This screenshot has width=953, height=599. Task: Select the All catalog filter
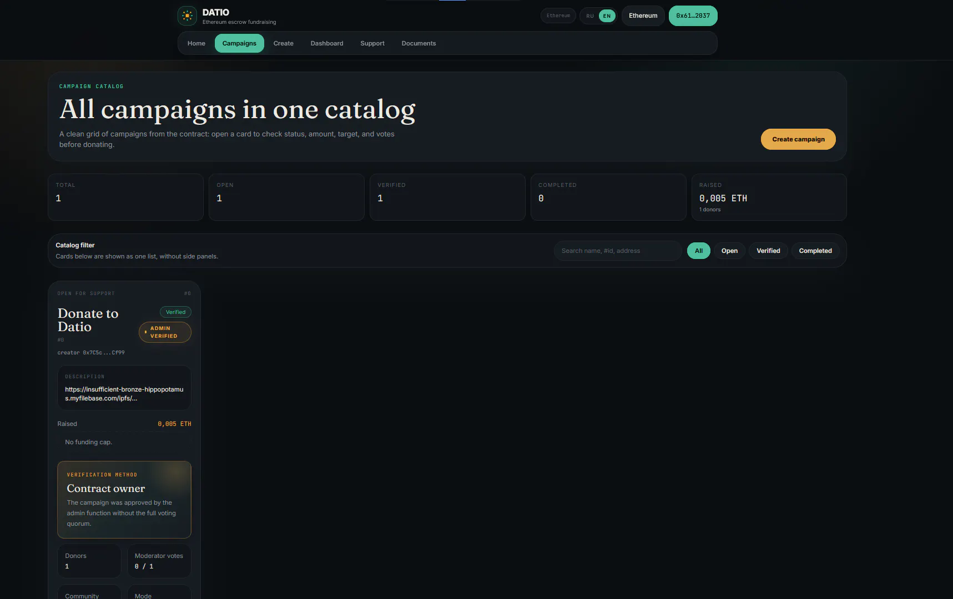click(x=699, y=251)
